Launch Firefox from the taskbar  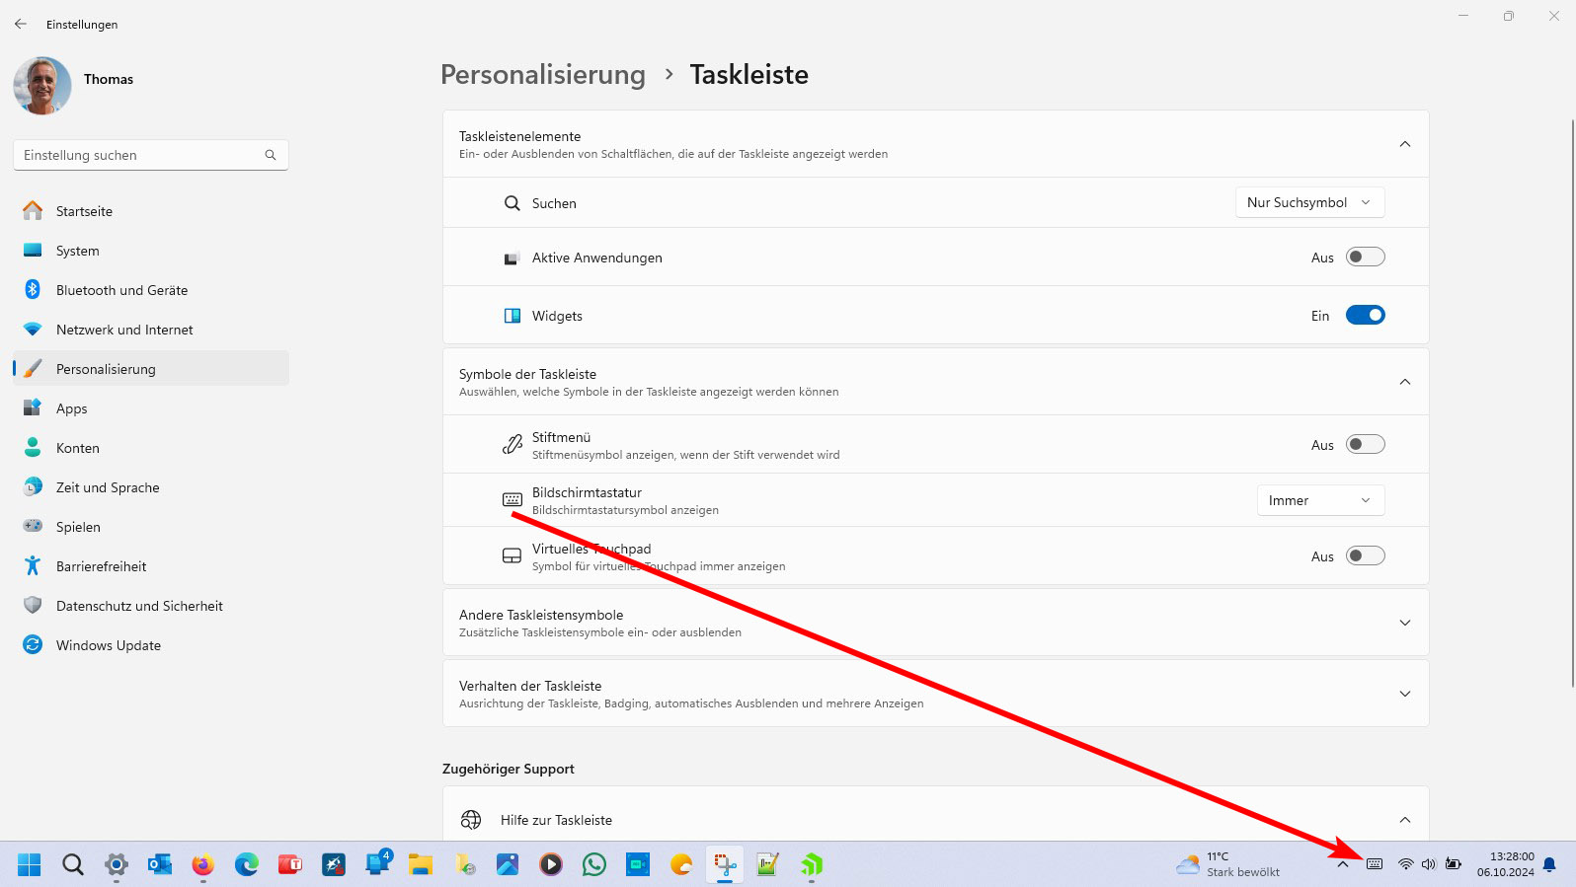click(x=203, y=865)
